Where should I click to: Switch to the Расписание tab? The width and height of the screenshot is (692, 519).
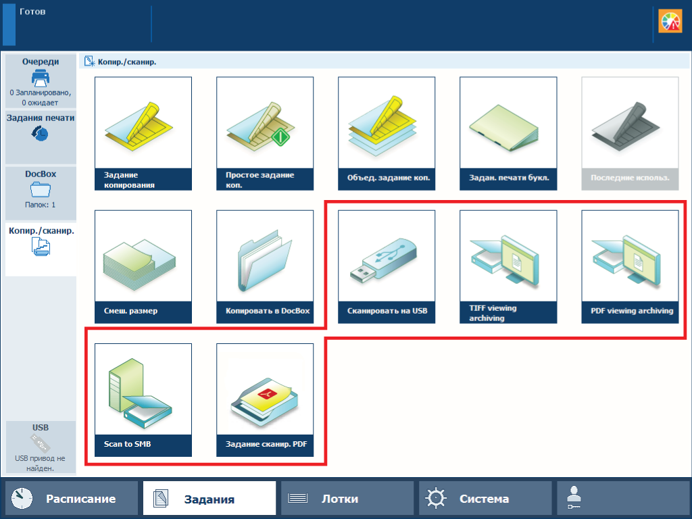point(72,498)
